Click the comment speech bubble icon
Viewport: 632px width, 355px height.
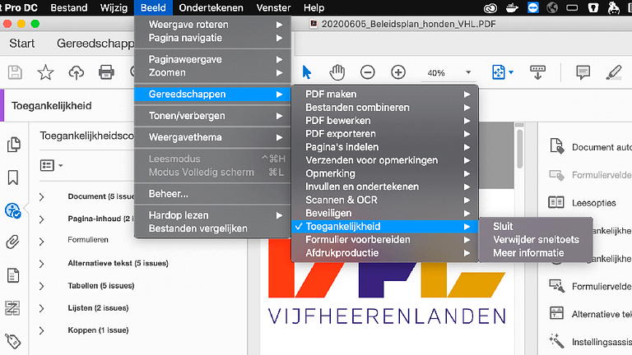coord(583,72)
